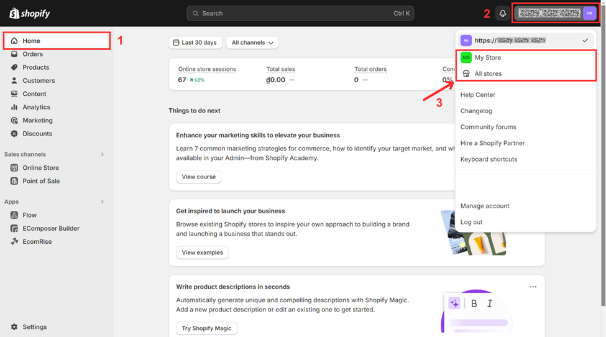Select Hire a Shopify Partner
This screenshot has width=606, height=337.
492,143
